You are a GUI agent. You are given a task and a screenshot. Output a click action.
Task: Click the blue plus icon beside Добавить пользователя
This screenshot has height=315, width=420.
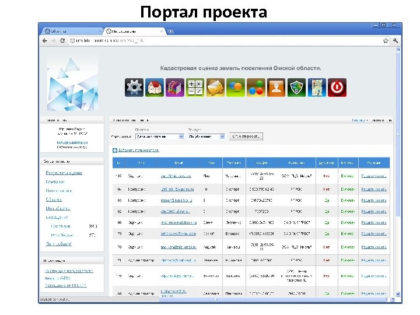pyautogui.click(x=115, y=150)
